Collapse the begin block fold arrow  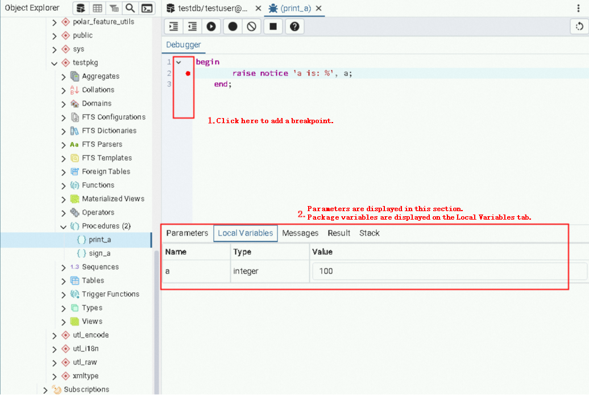179,62
